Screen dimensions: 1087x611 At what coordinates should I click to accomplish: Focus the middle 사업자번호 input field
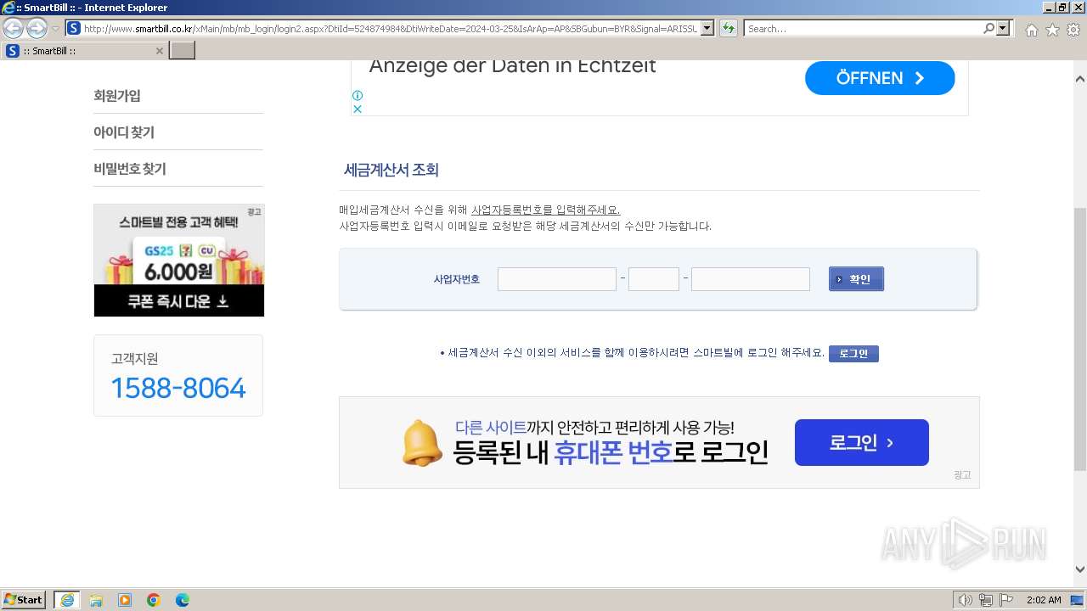point(654,279)
